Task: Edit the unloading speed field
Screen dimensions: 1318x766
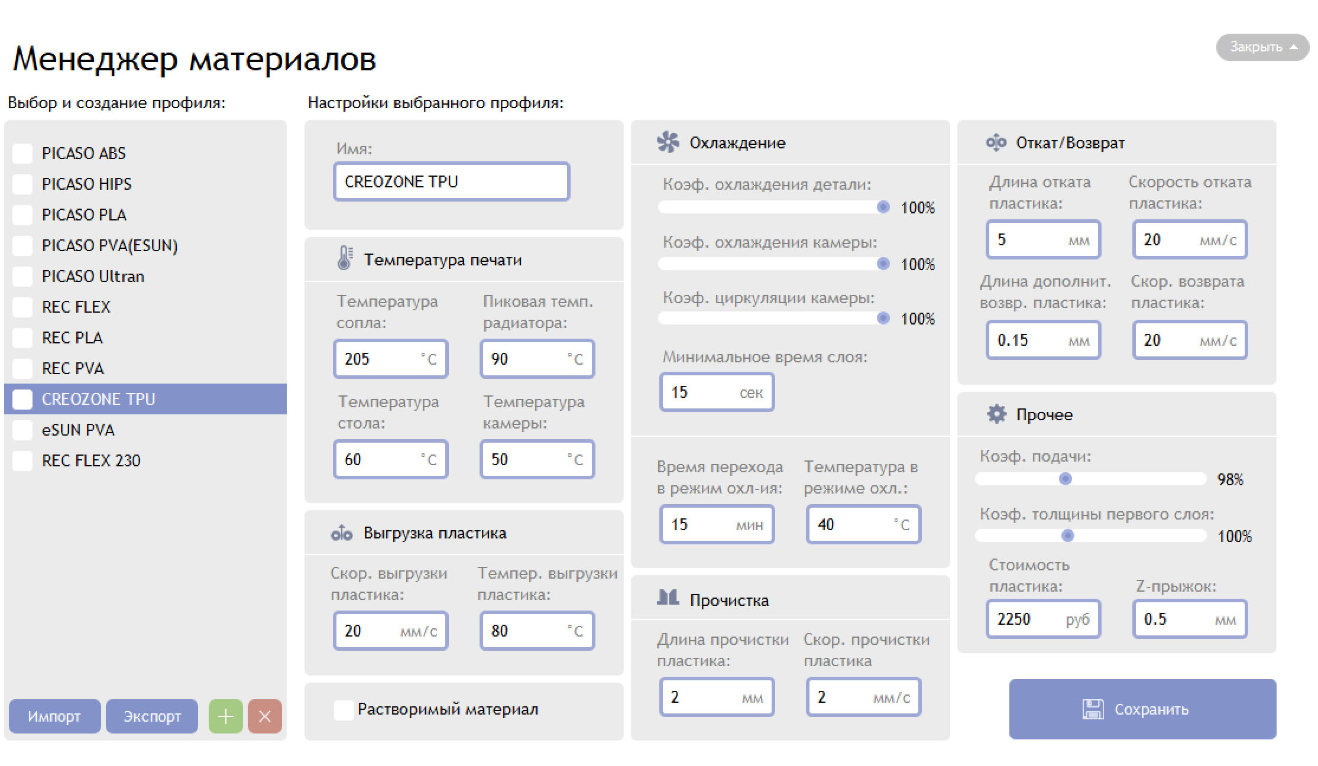Action: click(390, 631)
